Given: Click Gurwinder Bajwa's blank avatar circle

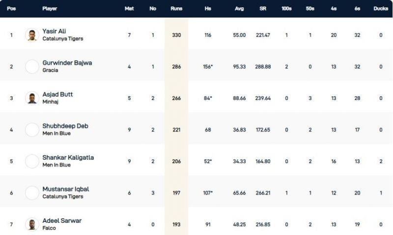Looking at the screenshot, I should click(32, 67).
